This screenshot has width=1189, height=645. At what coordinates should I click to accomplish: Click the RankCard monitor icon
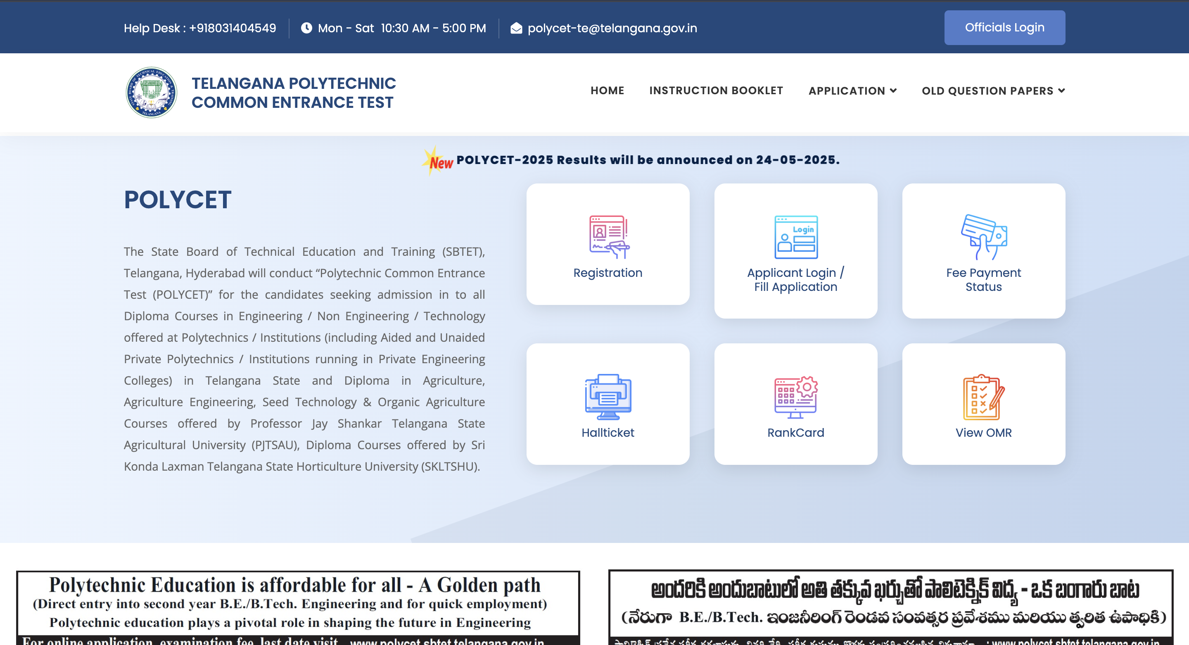pos(796,397)
